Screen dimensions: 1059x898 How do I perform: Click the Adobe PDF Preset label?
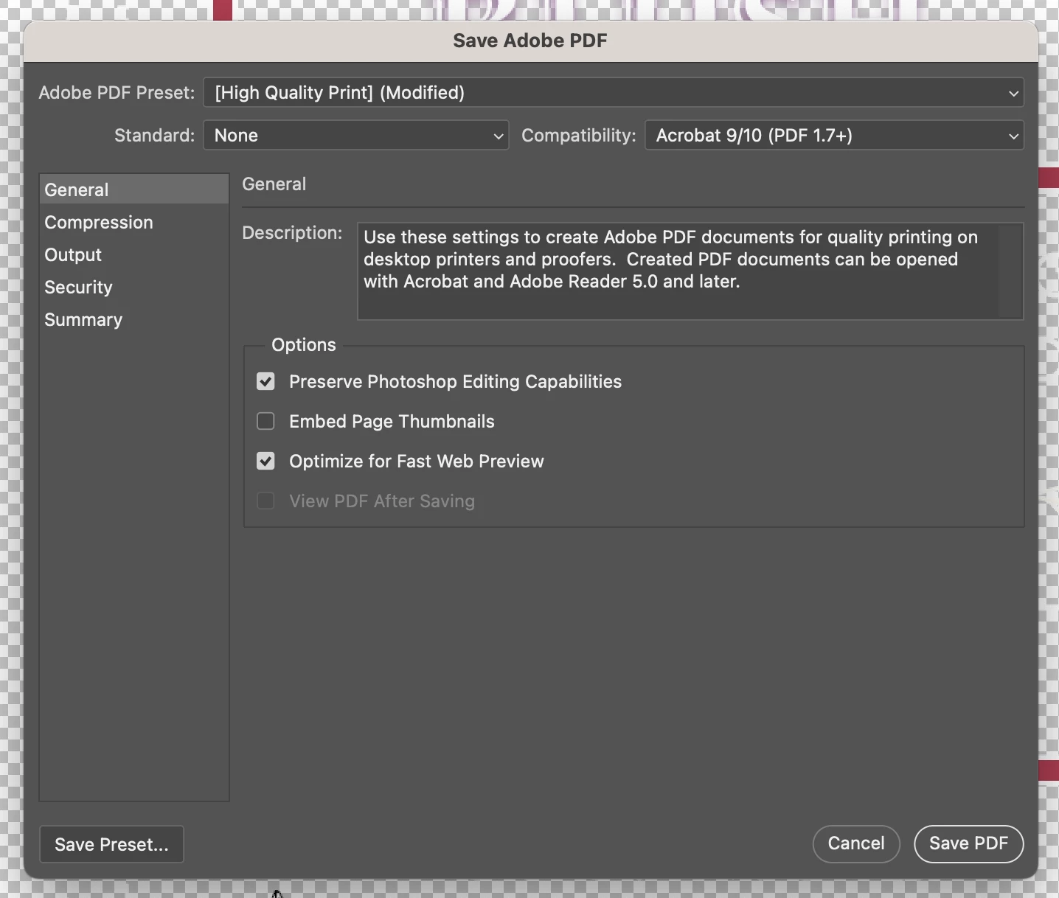click(117, 93)
